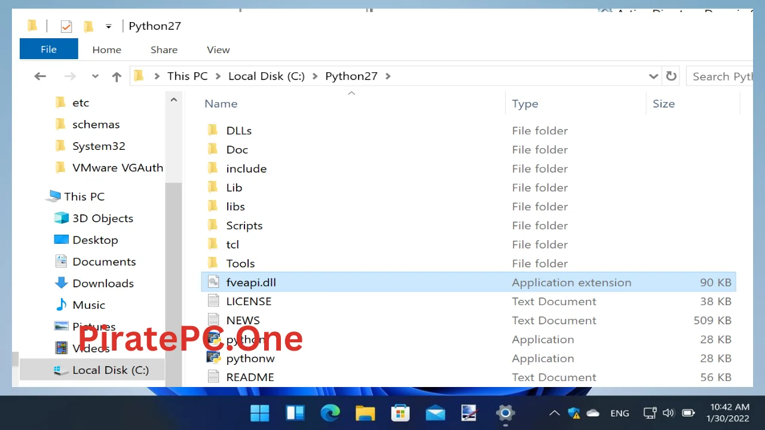Select the Lib folder

coord(234,188)
